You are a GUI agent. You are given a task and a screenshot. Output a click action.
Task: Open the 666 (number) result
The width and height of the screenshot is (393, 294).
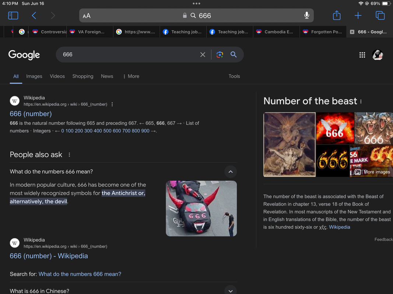[31, 114]
